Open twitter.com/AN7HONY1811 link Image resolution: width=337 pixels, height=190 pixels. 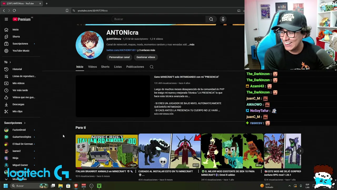[121, 50]
